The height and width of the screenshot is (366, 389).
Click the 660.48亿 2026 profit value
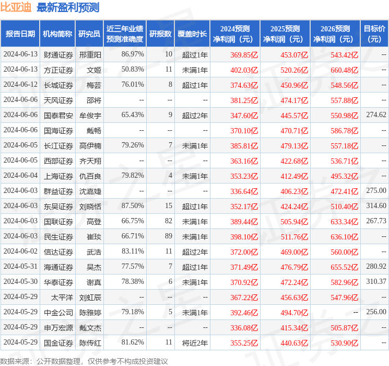point(344,70)
